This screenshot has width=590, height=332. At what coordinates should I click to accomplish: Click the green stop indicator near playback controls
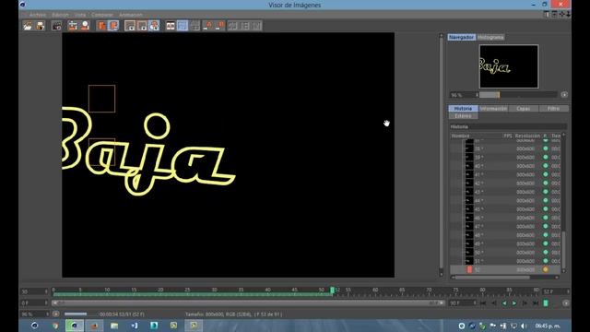pyautogui.click(x=546, y=303)
